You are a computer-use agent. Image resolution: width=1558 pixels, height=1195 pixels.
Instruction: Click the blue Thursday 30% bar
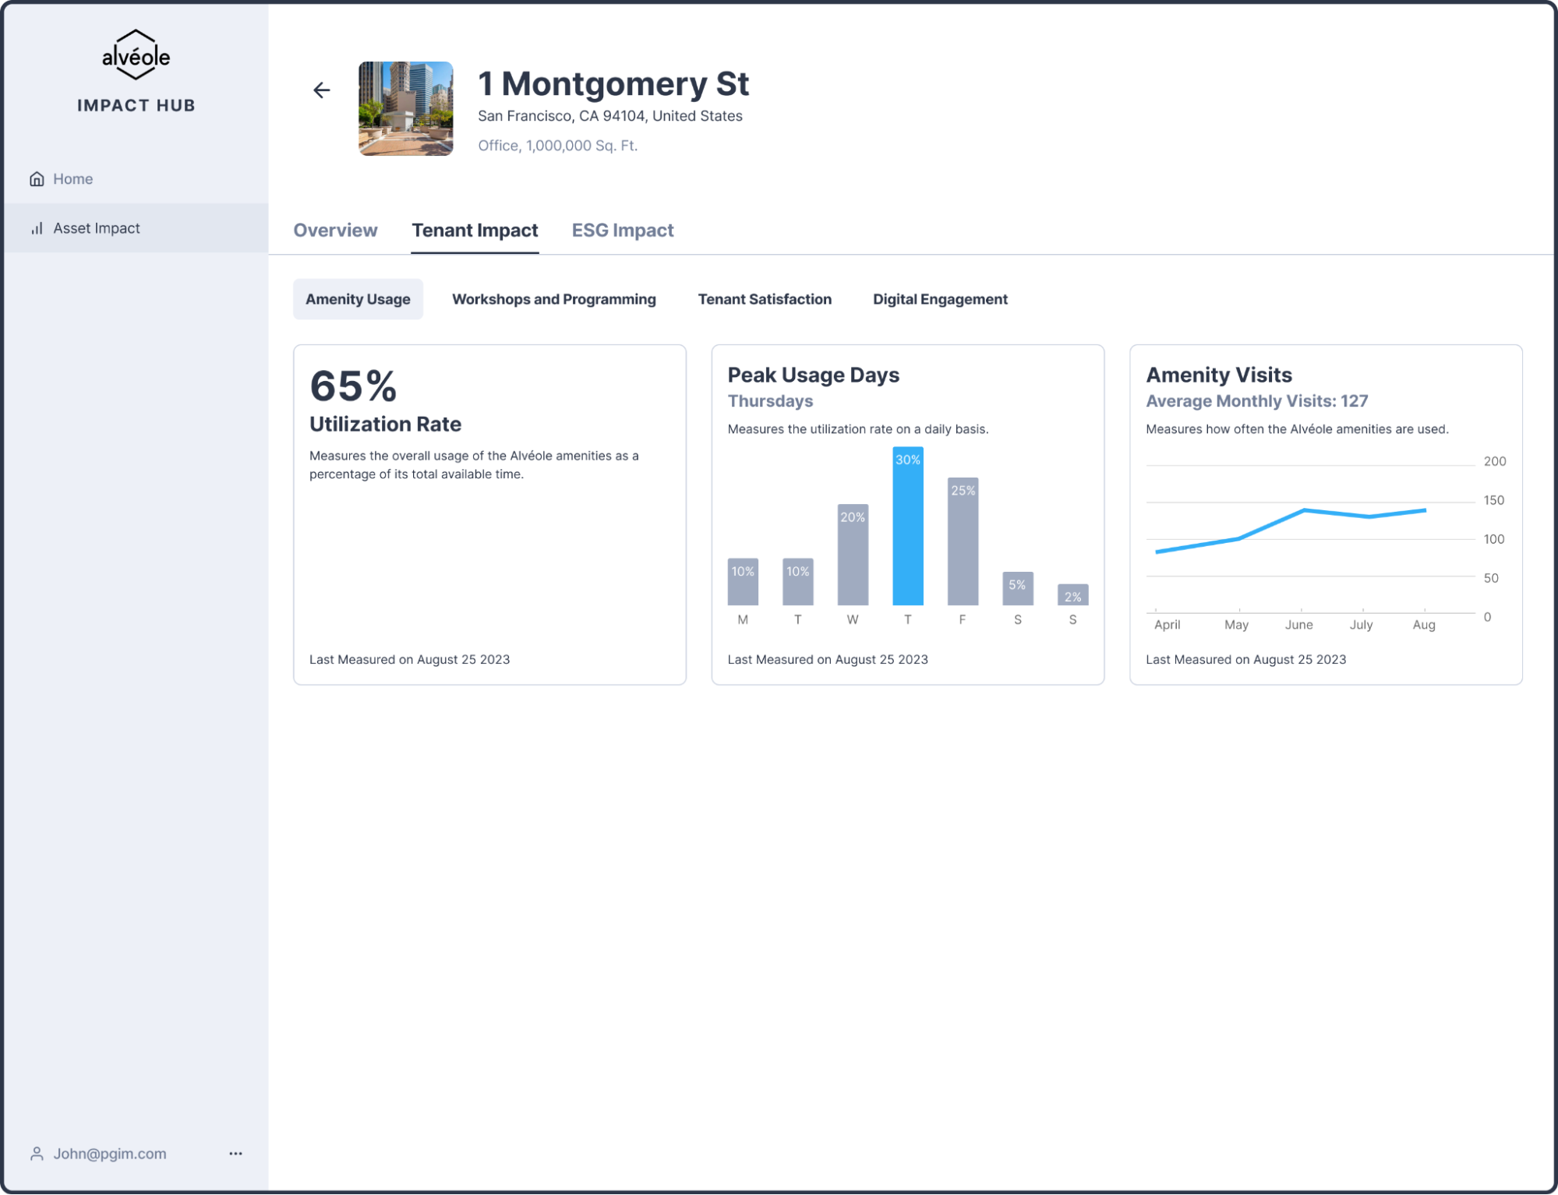click(x=907, y=530)
